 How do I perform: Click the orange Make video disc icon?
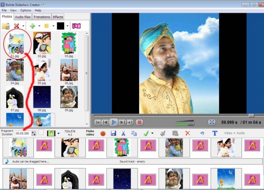point(103,134)
